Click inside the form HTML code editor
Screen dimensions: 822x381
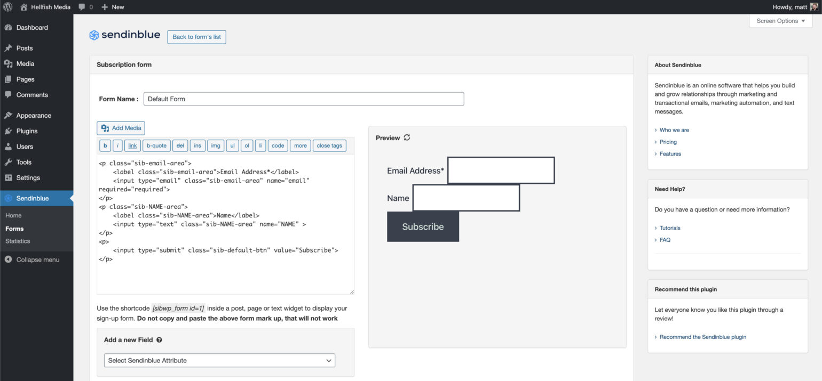pyautogui.click(x=225, y=224)
